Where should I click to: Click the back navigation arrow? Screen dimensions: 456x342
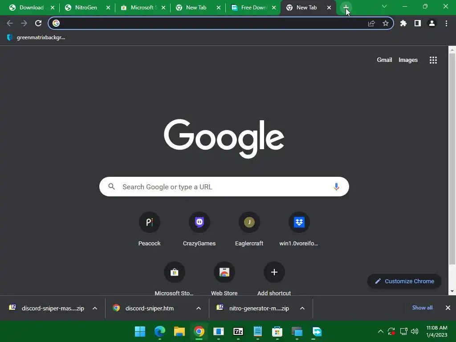10,23
